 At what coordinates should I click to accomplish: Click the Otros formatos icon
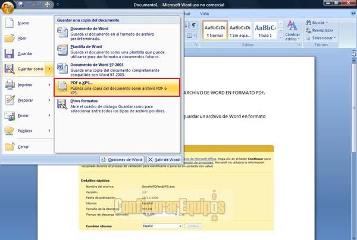[x=62, y=105]
